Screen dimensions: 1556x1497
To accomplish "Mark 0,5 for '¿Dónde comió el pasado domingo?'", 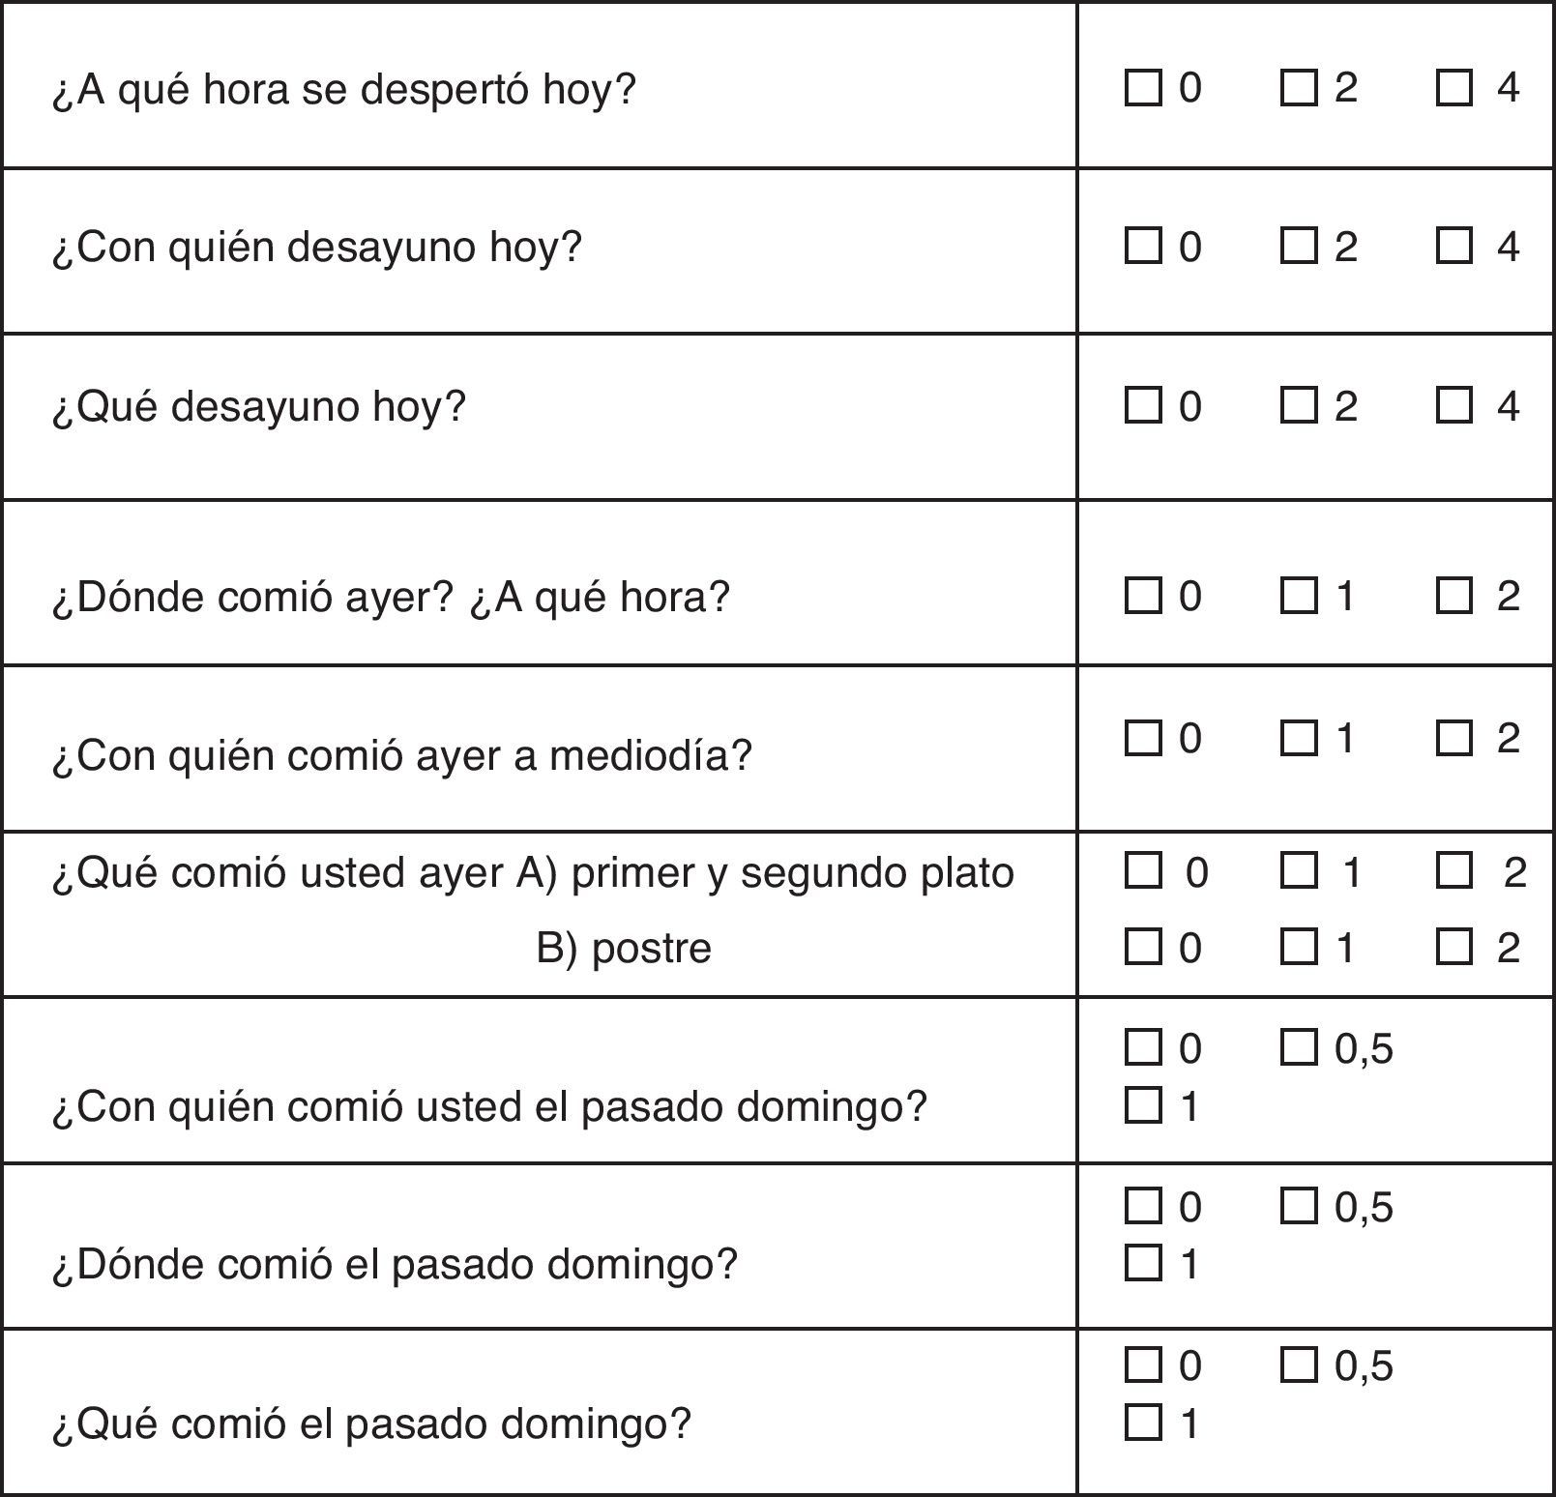I will click(x=1299, y=1206).
